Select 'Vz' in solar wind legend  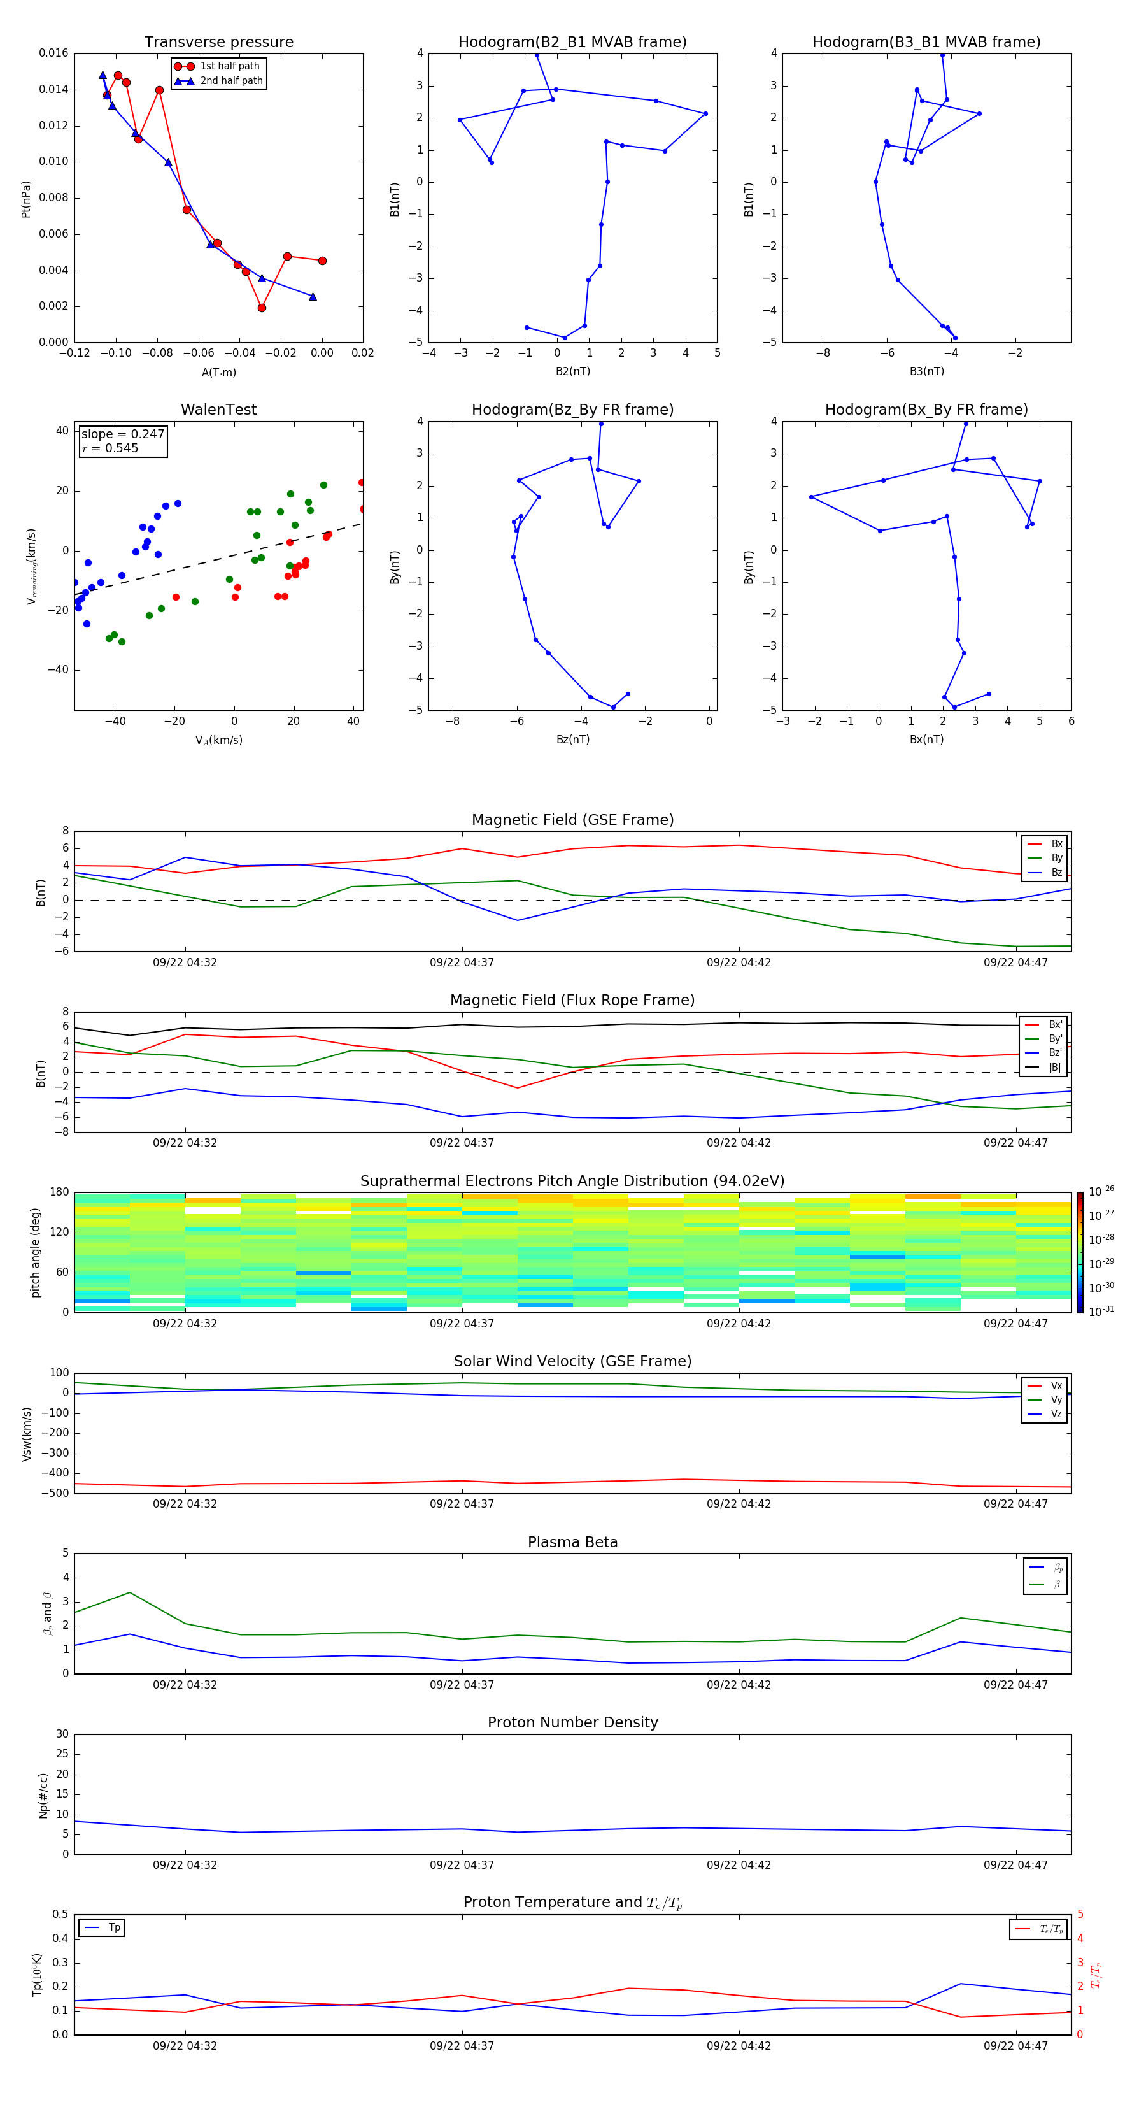coord(1045,1414)
